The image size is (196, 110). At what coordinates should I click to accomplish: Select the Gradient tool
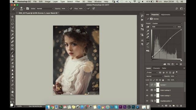pos(12,67)
